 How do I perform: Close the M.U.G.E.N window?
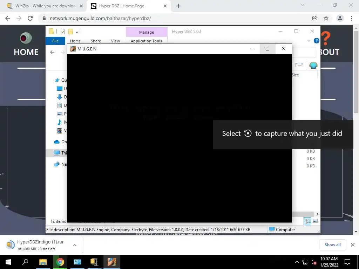(x=284, y=49)
